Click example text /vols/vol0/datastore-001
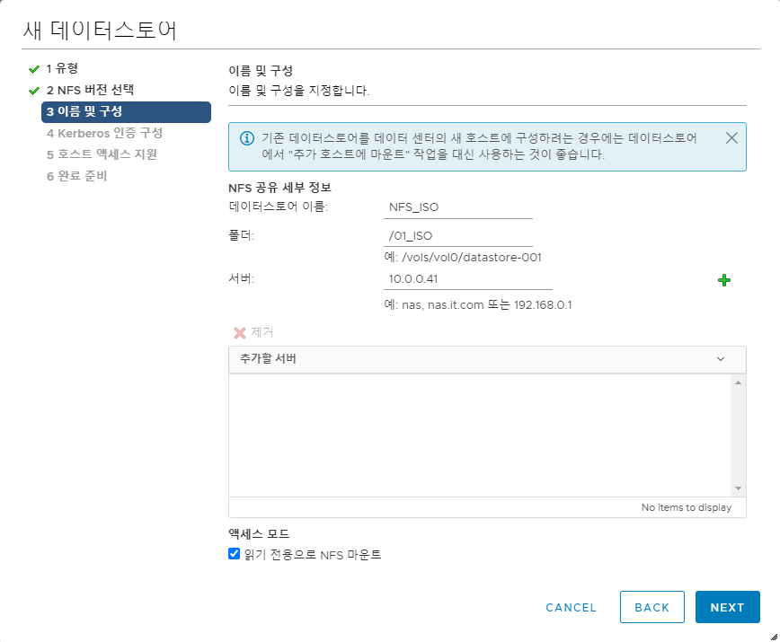 point(471,258)
